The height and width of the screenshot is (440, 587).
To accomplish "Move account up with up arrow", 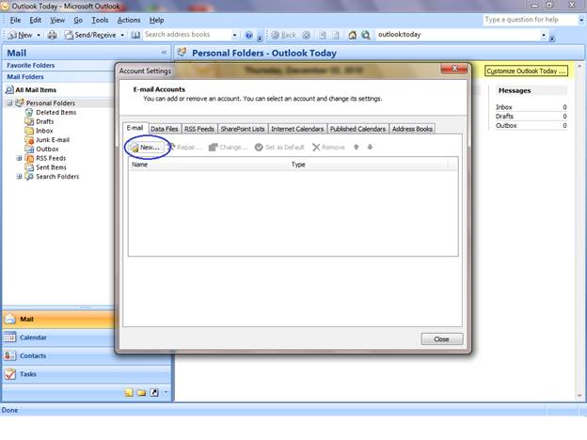I will [356, 147].
